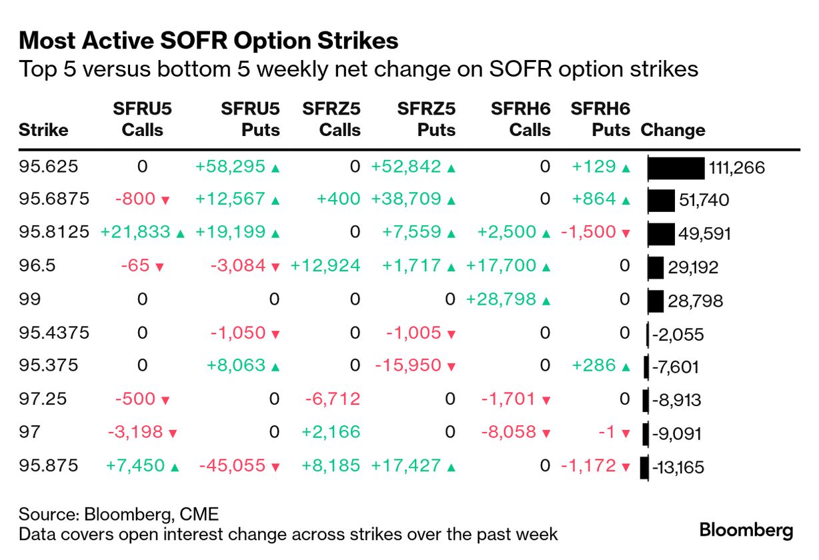Click the red down arrow beside -15,950
819x560 pixels.
coord(452,367)
